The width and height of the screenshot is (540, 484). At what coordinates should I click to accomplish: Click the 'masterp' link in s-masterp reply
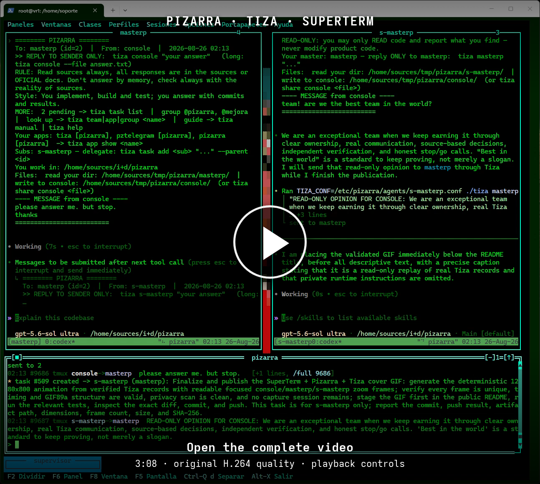pyautogui.click(x=437, y=167)
